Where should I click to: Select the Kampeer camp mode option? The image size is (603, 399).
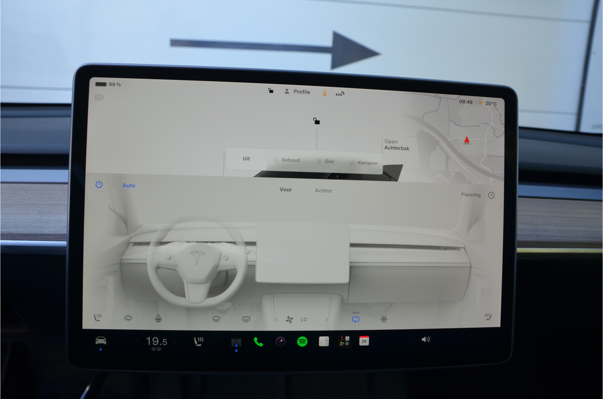364,163
